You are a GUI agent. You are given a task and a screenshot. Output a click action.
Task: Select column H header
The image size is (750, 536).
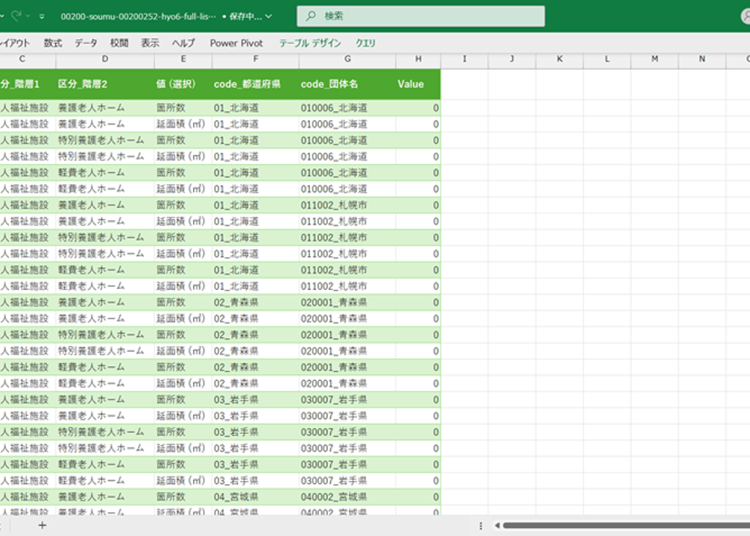[418, 59]
